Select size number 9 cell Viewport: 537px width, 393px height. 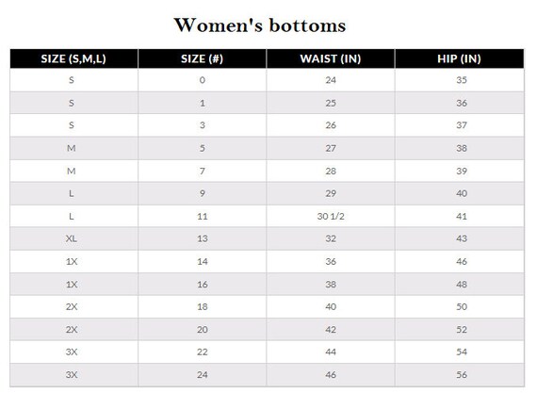pos(202,193)
